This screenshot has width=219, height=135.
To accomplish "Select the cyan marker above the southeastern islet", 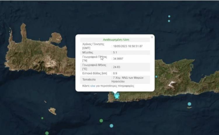I will 190,104.
